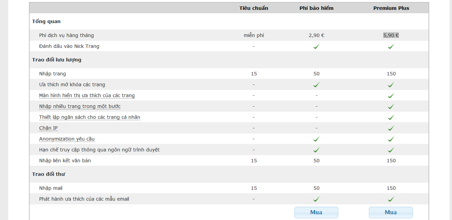
Task: Click the miễn phí monthly fee cell
Action: 254,35
